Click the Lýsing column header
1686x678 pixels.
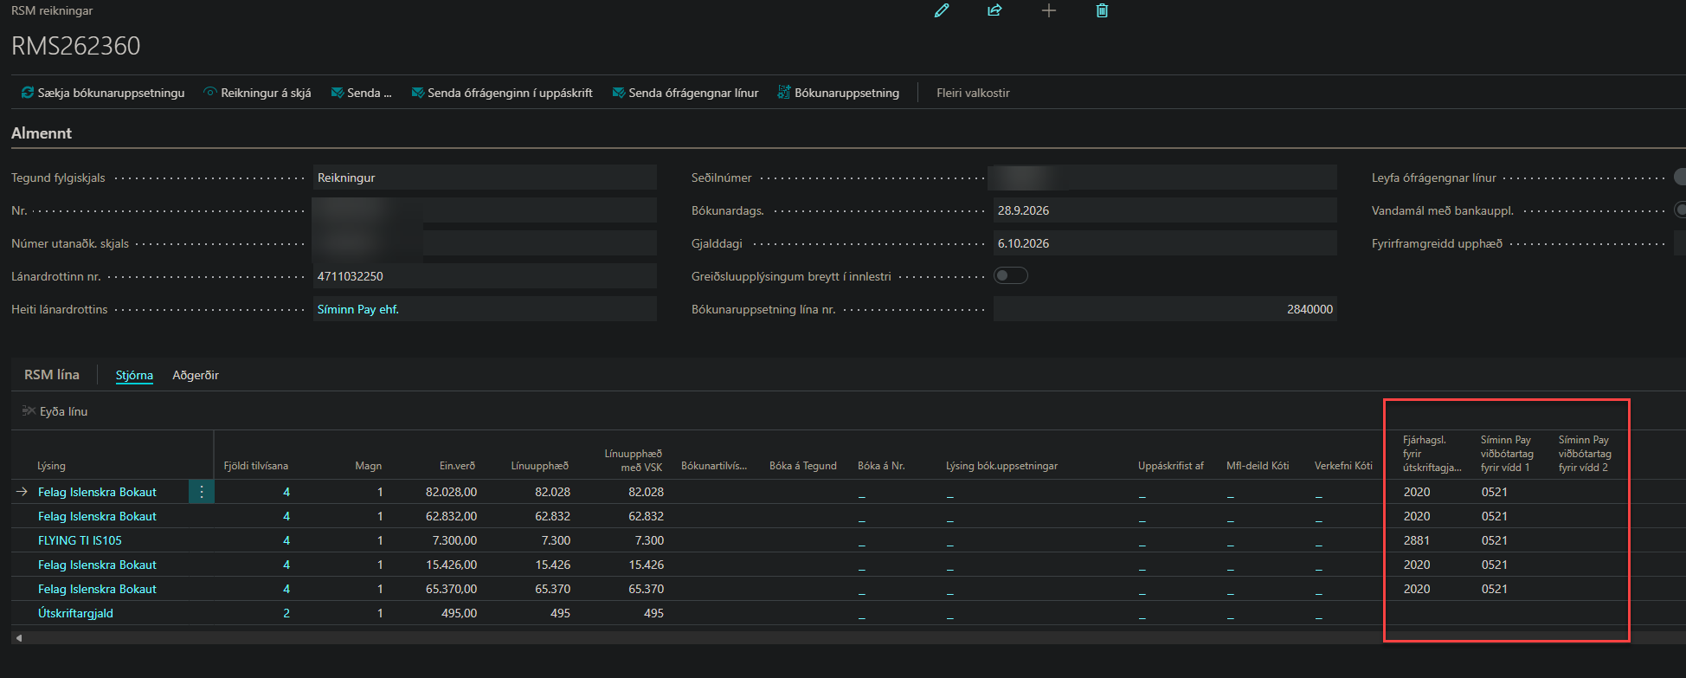click(x=51, y=466)
